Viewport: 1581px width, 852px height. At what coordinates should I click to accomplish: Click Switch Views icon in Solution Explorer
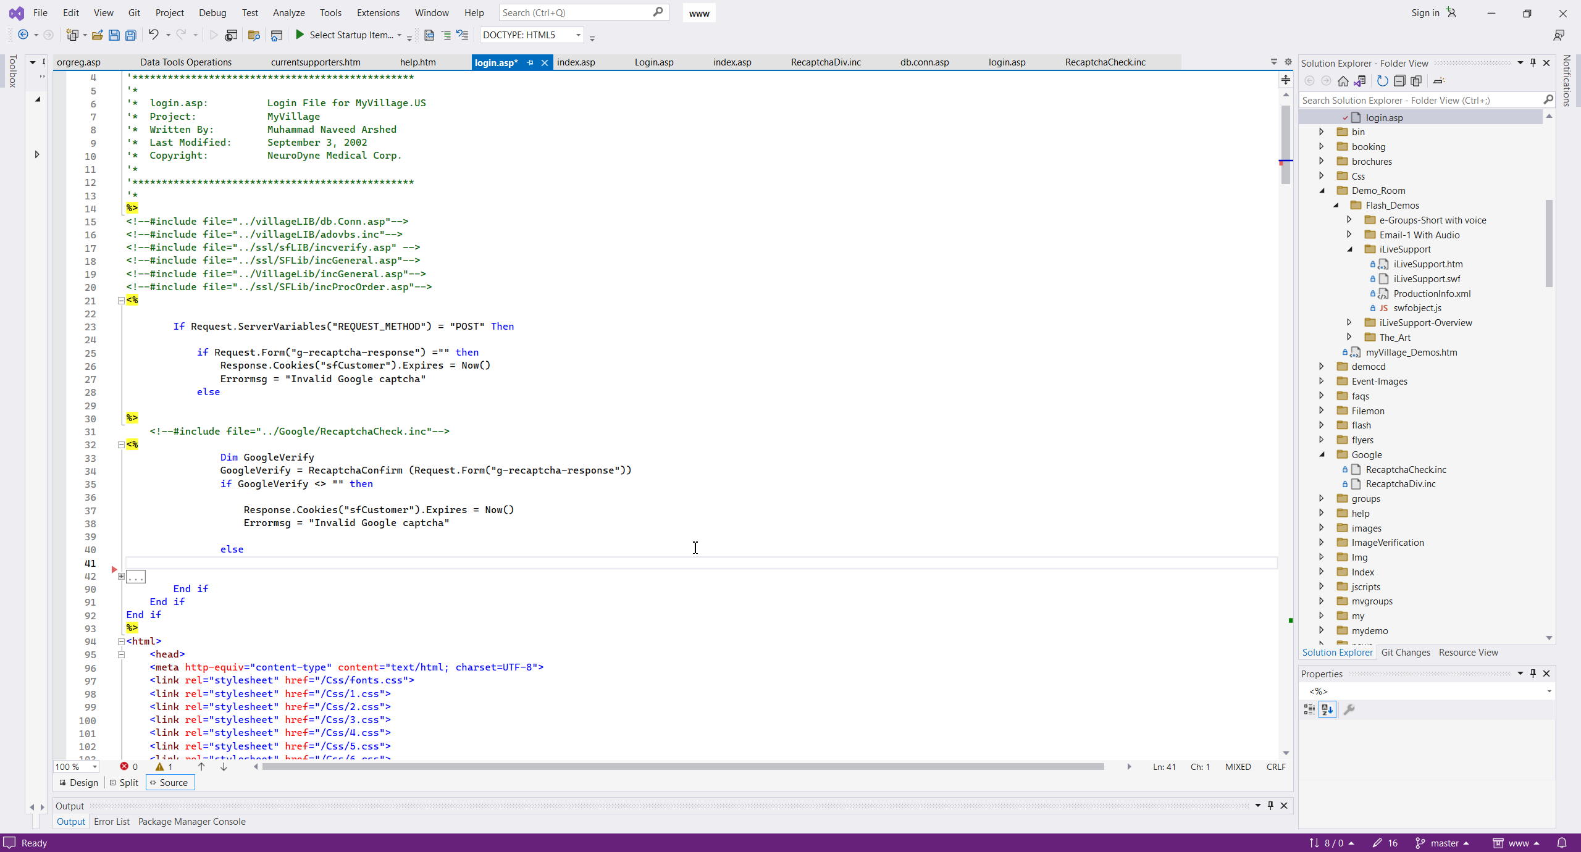tap(1359, 81)
